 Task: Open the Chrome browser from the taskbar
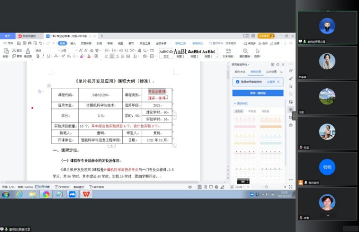46,194
